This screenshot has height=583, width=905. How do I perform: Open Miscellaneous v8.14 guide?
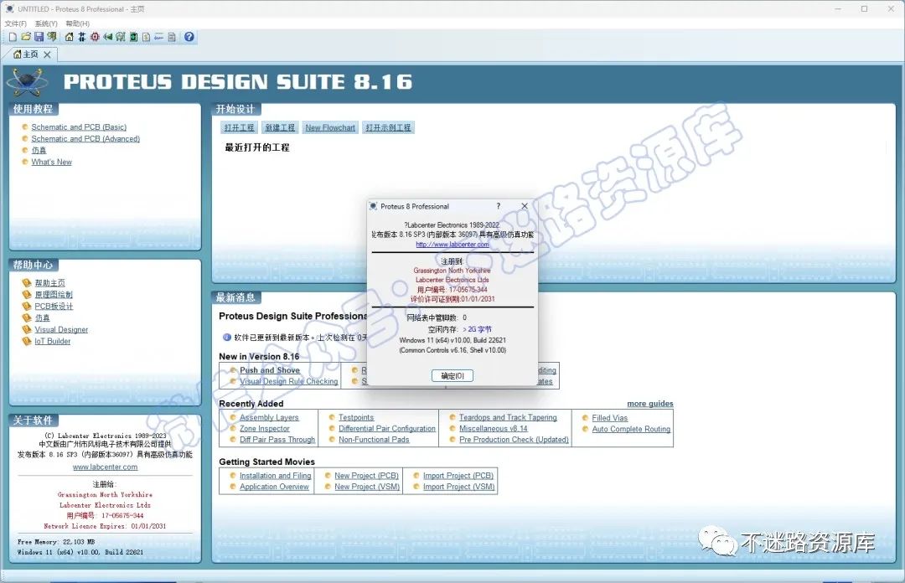[494, 428]
